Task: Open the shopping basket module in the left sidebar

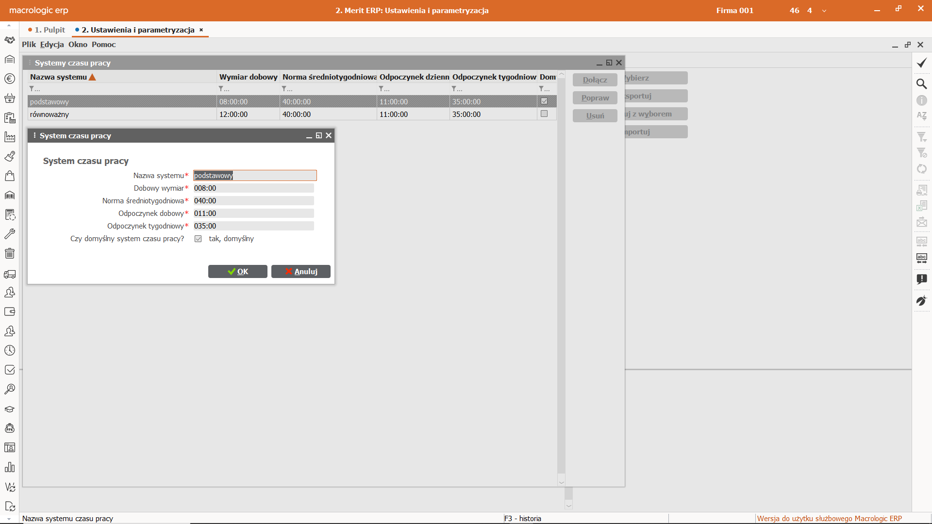Action: click(x=10, y=98)
